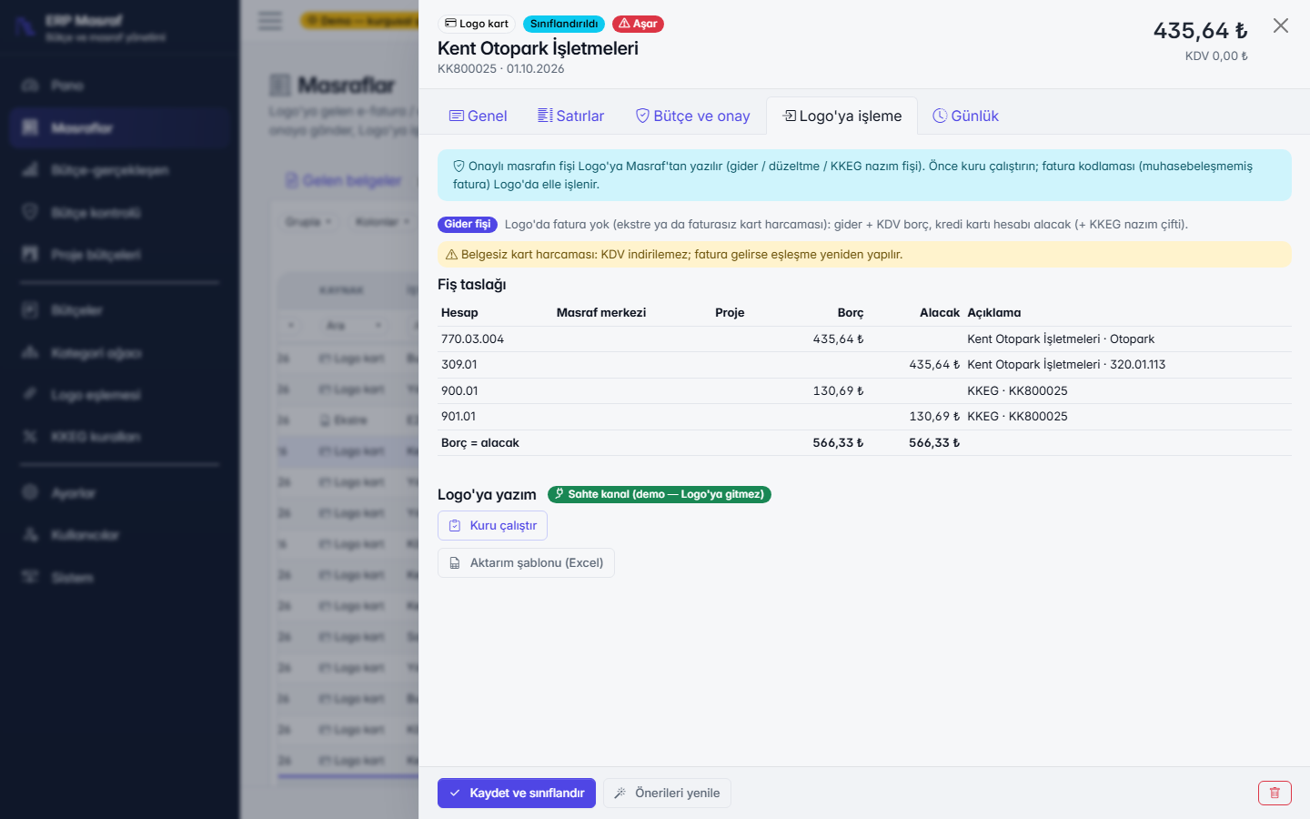Click description ending in 320.01.113

(x=1066, y=364)
